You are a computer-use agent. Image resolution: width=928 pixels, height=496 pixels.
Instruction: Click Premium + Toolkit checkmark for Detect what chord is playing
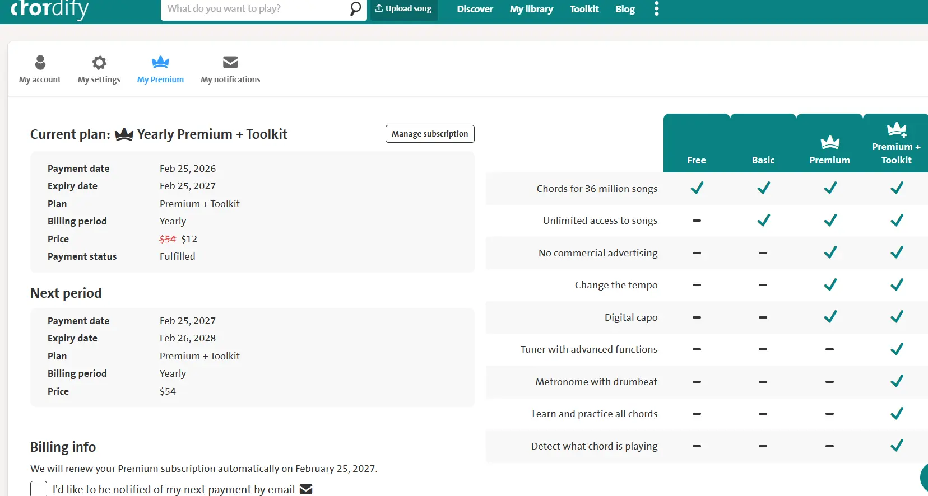coord(897,446)
